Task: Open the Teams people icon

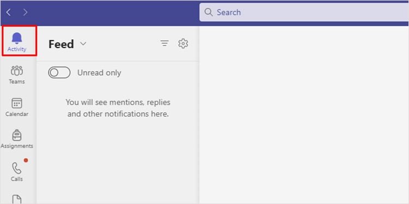Action: coord(17,71)
